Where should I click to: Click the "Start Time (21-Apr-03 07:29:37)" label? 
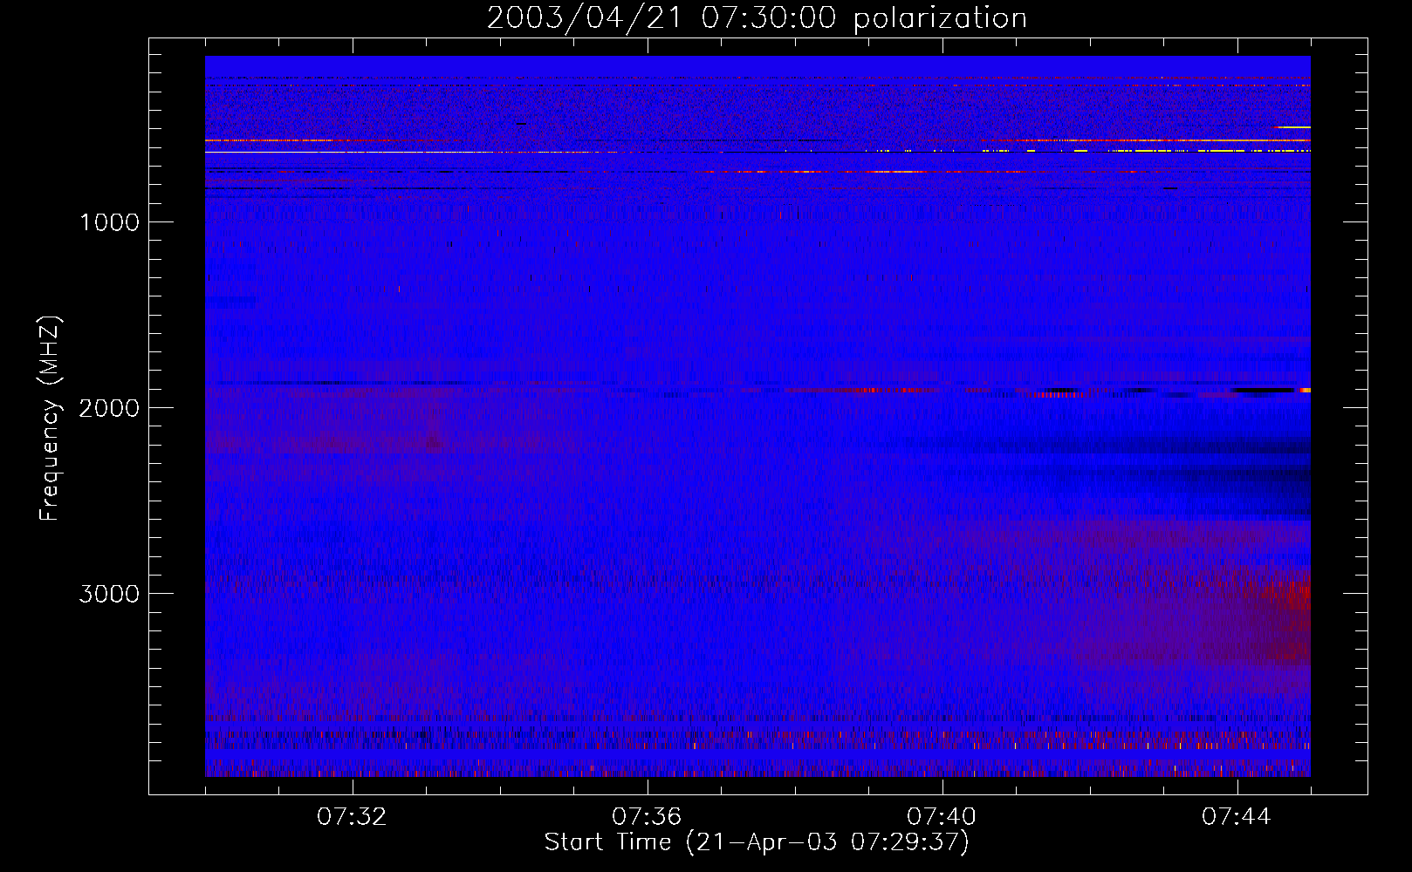[757, 842]
